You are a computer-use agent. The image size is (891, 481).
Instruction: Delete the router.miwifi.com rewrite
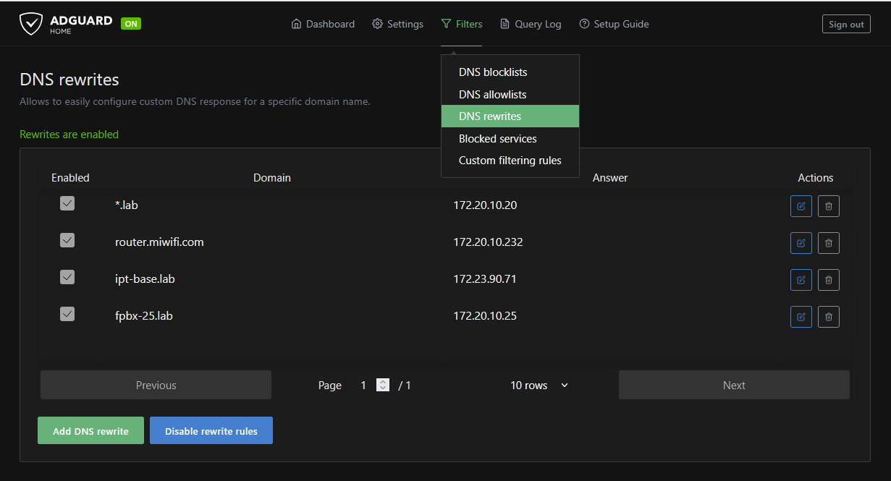click(828, 243)
